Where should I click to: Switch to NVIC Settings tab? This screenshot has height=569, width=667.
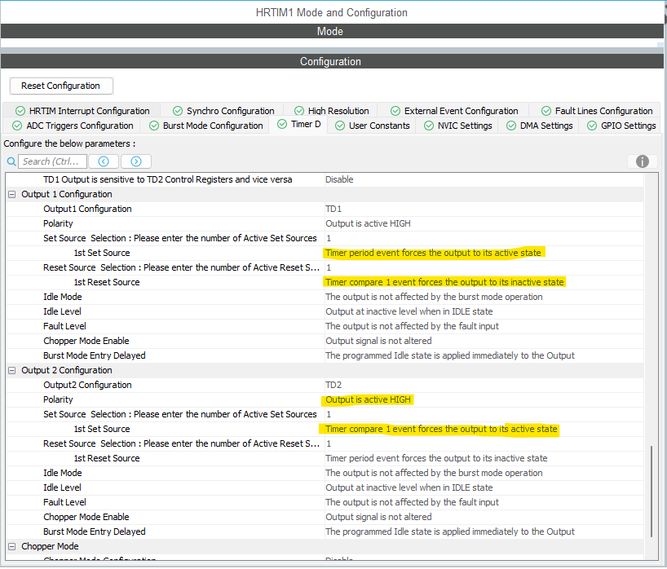pyautogui.click(x=457, y=126)
